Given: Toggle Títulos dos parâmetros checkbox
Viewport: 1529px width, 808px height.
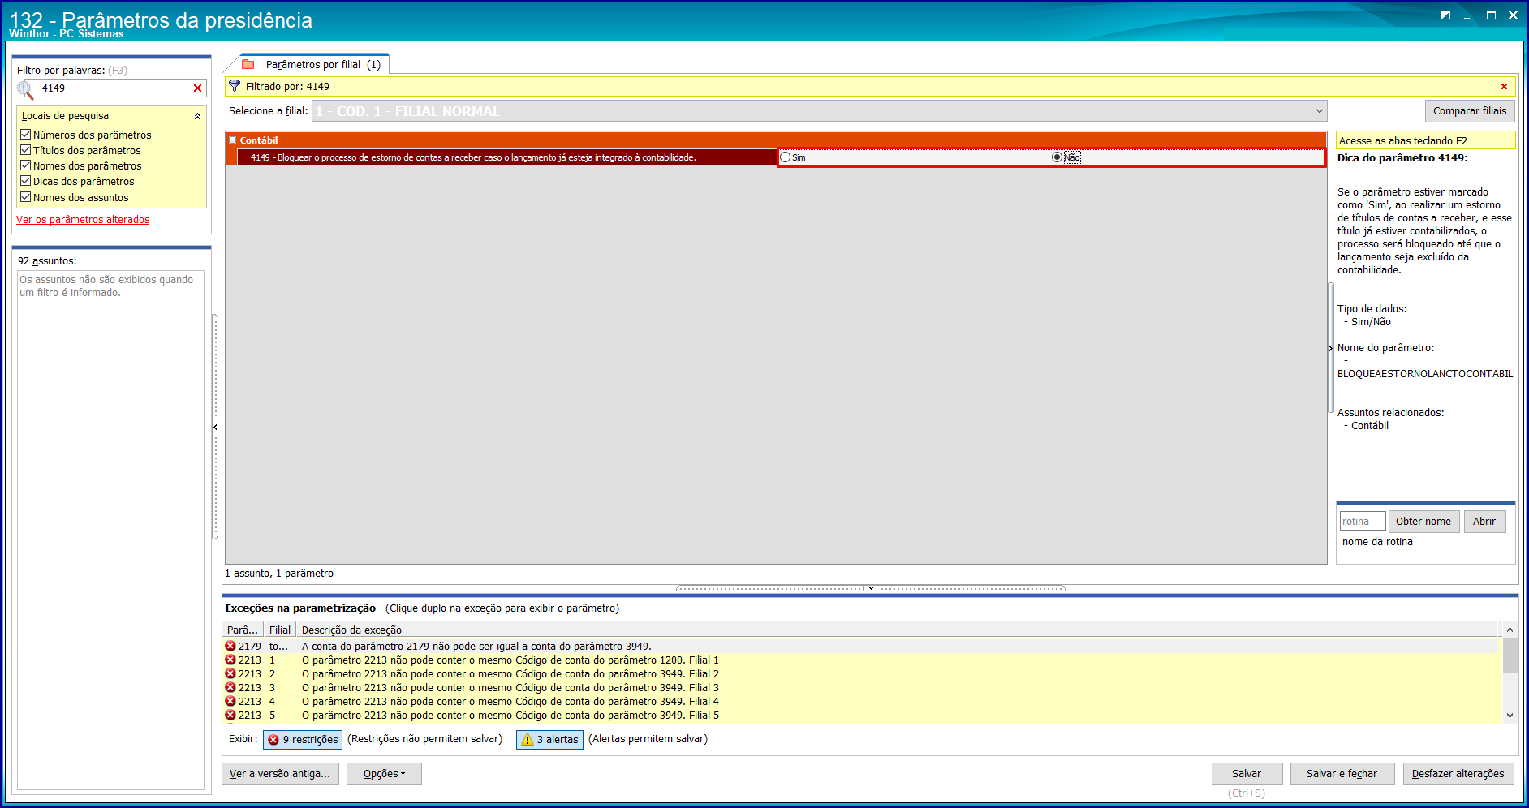Looking at the screenshot, I should [26, 150].
